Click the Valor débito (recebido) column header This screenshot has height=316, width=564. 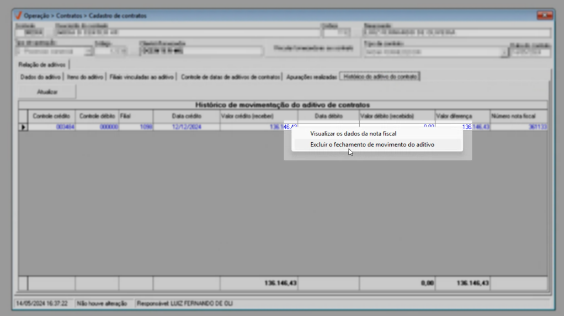tap(397, 116)
